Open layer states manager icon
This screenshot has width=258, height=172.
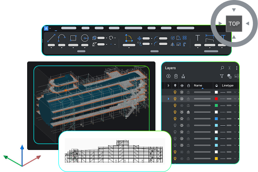tap(229, 76)
